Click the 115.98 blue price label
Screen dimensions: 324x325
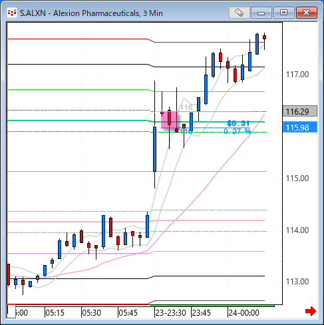click(x=300, y=127)
